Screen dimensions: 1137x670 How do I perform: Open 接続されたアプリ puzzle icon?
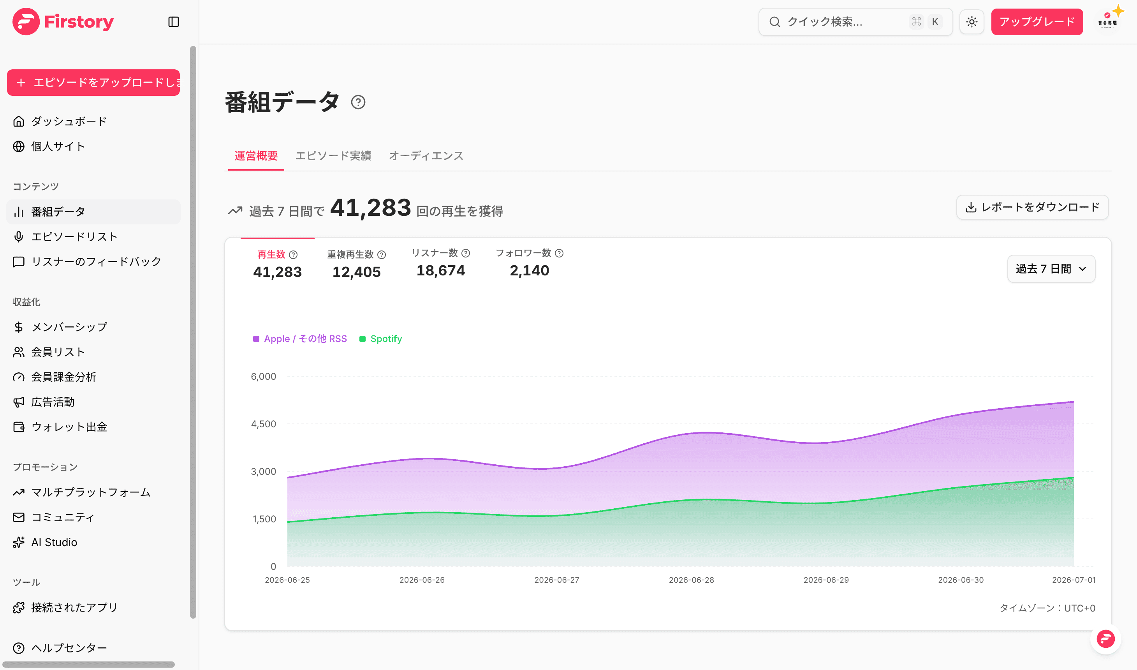click(19, 608)
